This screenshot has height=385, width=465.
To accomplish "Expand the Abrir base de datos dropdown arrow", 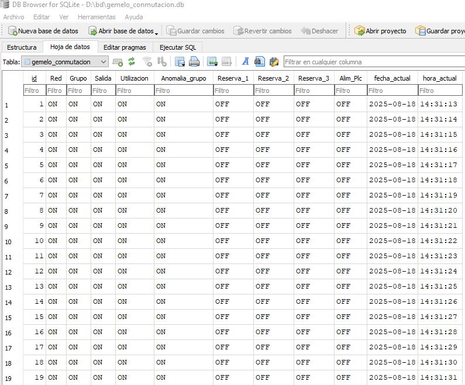I will click(x=156, y=33).
